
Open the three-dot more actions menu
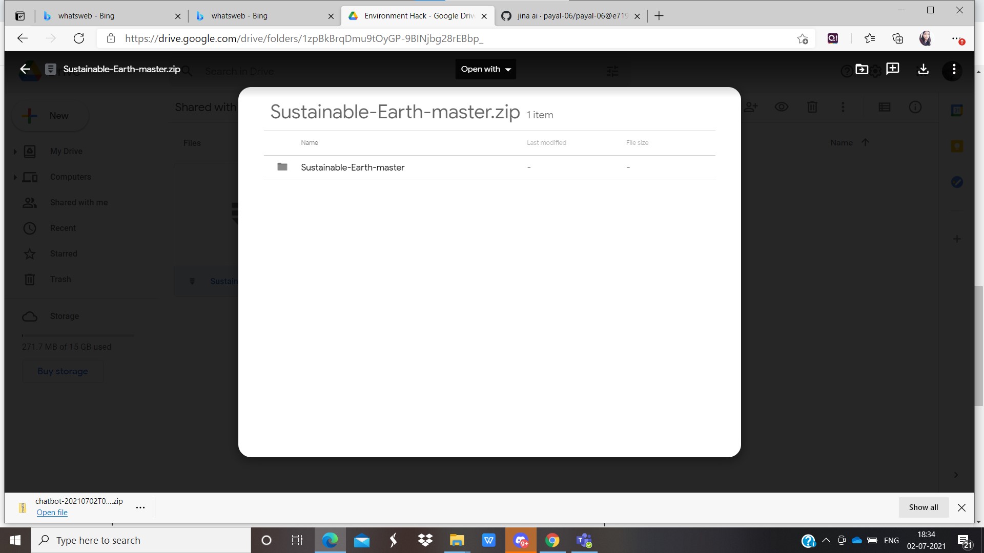click(953, 69)
